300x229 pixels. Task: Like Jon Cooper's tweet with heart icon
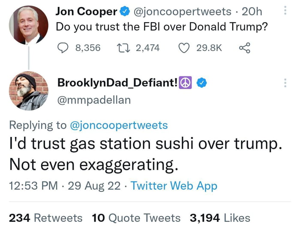[x=184, y=47]
